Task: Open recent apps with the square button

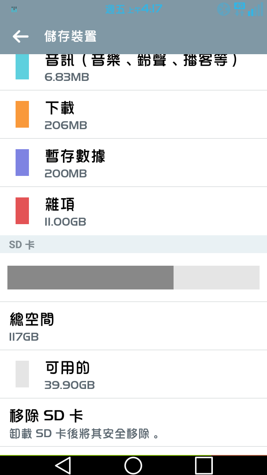Action: point(204,465)
